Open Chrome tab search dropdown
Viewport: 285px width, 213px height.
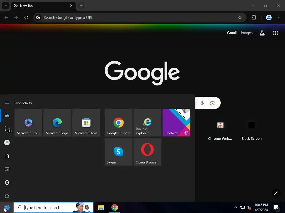(x=6, y=6)
